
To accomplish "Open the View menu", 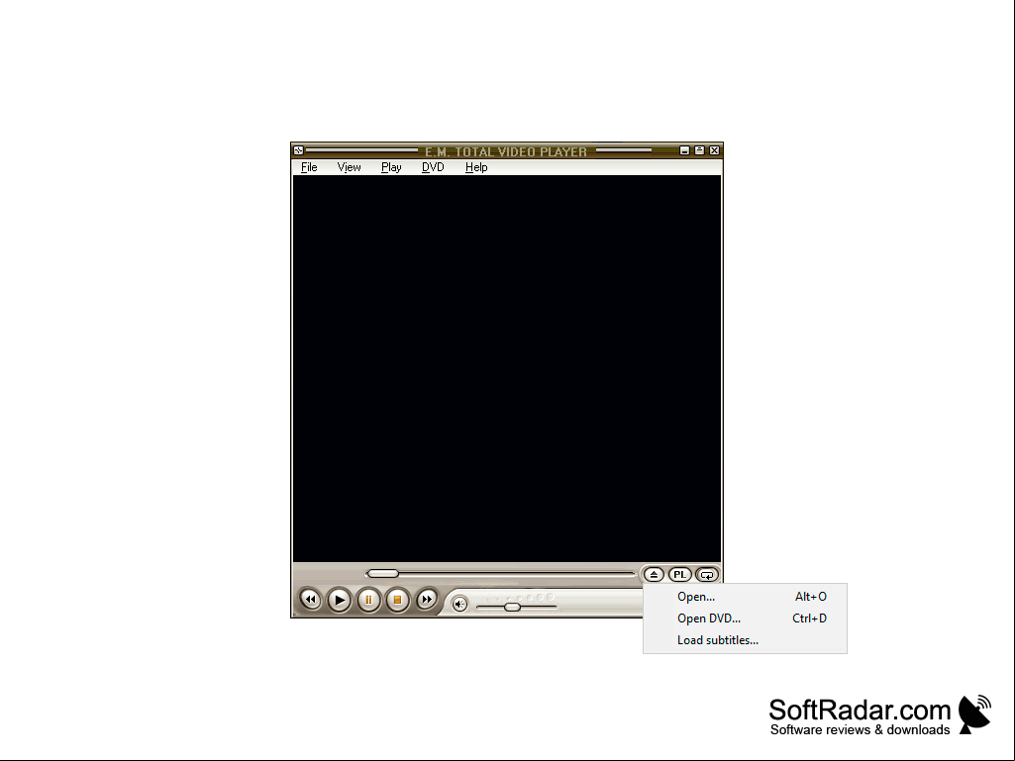I will pos(349,167).
